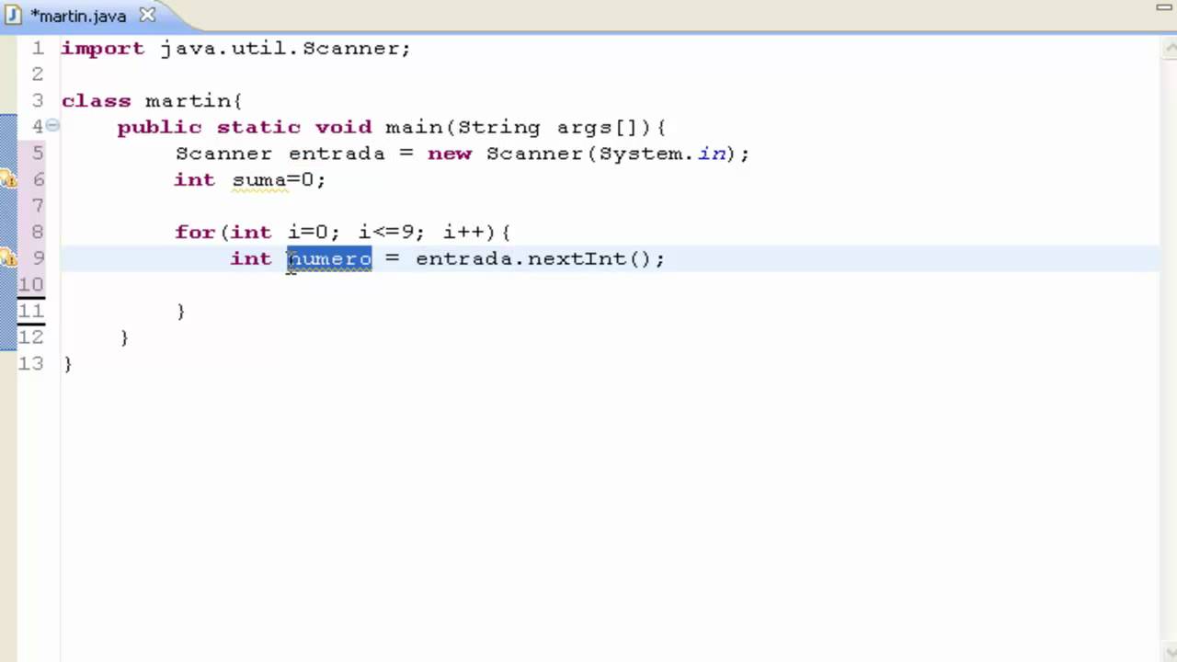
Task: Click the warning marker on line 6
Action: click(x=7, y=179)
